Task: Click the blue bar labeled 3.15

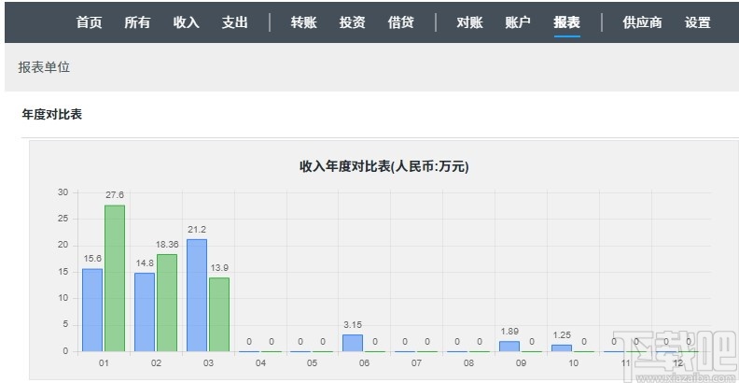Action: 353,343
